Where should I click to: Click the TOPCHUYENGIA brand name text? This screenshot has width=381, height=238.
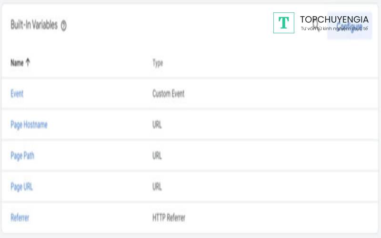coord(334,20)
